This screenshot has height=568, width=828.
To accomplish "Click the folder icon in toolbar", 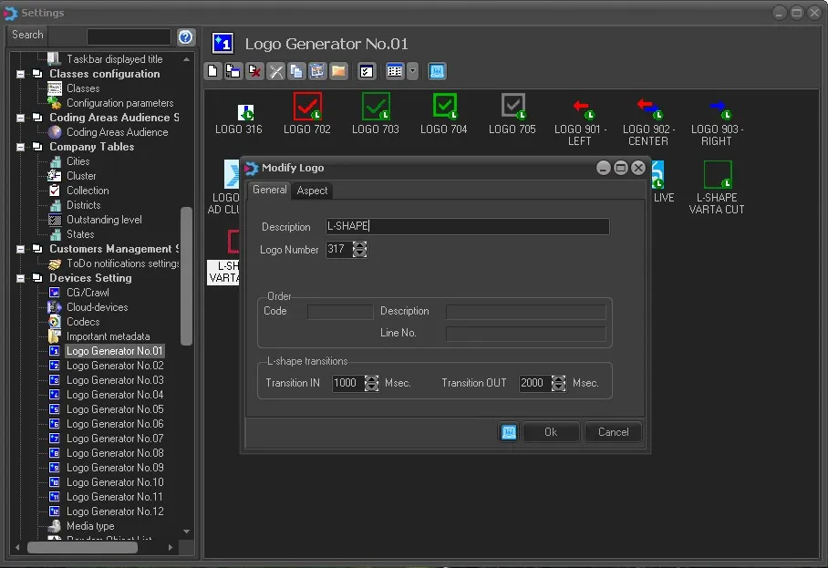I will (x=338, y=71).
